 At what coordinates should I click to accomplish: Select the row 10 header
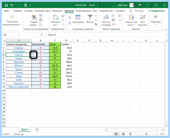4,76
